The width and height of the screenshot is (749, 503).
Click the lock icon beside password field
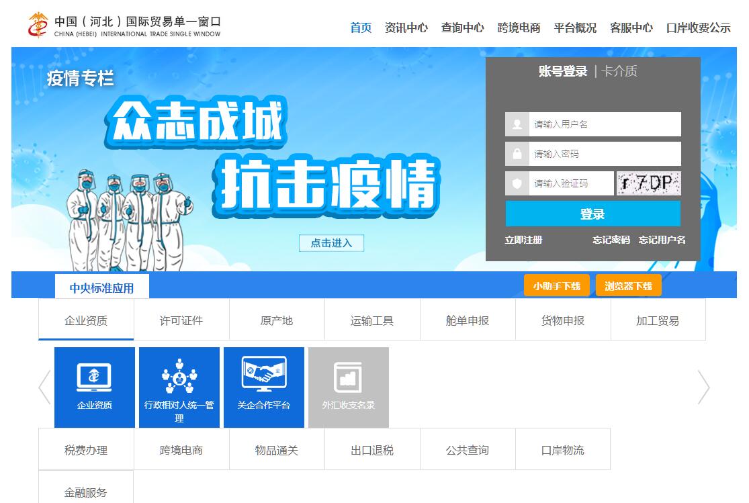click(x=517, y=154)
